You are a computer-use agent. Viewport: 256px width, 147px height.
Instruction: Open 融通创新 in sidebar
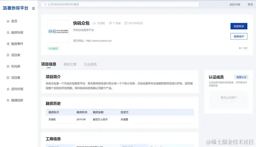click(x=17, y=100)
